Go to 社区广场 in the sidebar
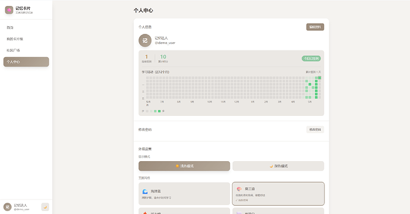The width and height of the screenshot is (410, 214). click(x=26, y=50)
